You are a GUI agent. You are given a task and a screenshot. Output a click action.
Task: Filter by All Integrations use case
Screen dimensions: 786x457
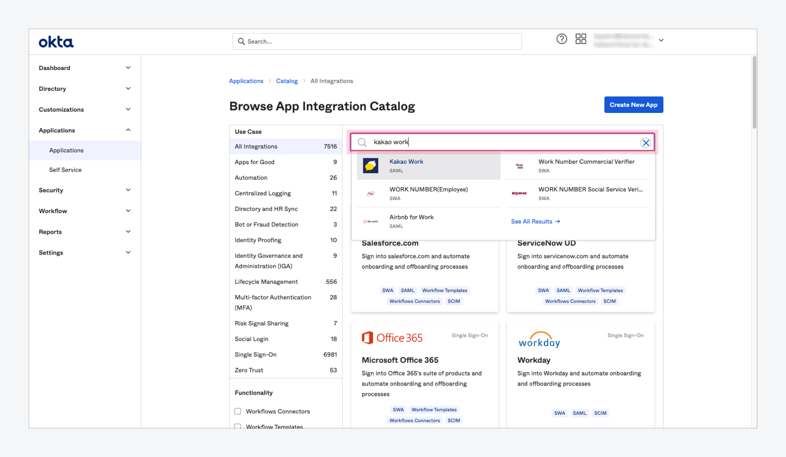tap(286, 147)
